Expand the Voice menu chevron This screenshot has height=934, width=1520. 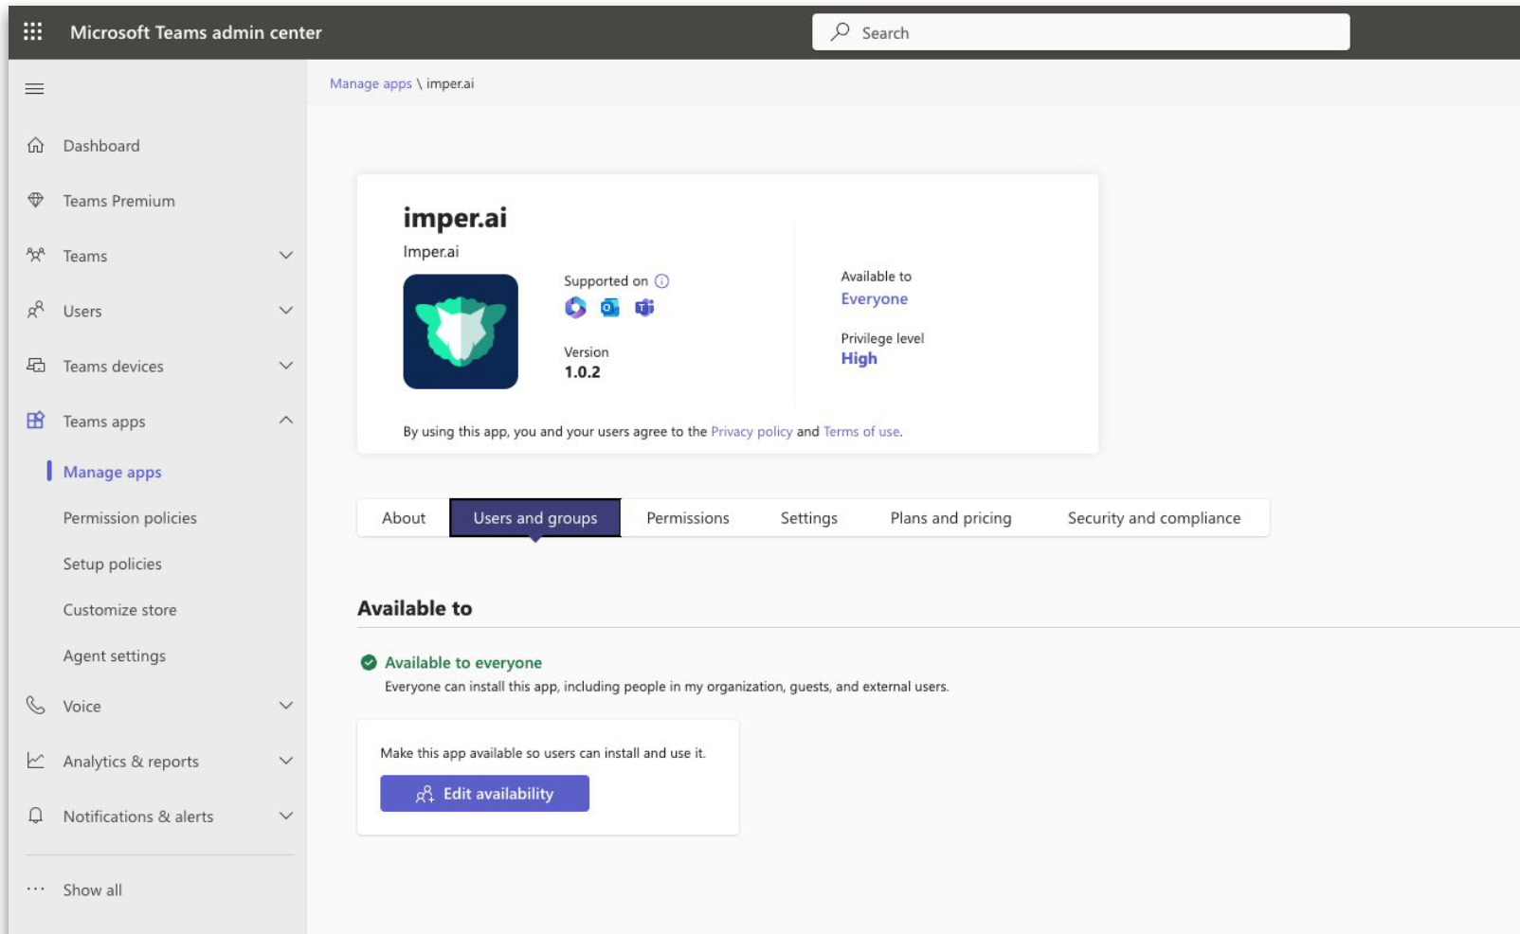pyautogui.click(x=286, y=705)
